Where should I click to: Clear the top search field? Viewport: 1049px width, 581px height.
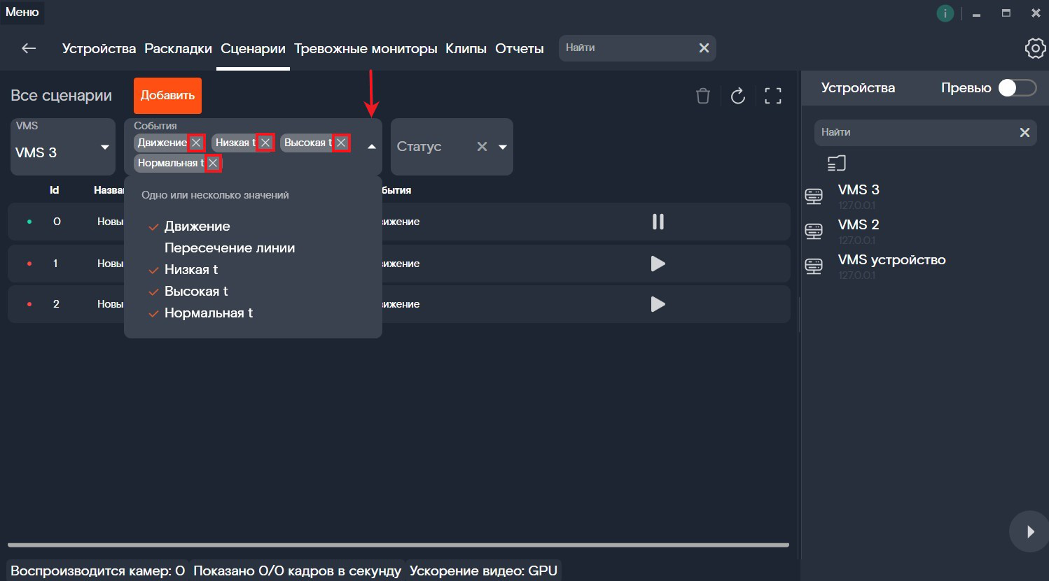click(704, 48)
